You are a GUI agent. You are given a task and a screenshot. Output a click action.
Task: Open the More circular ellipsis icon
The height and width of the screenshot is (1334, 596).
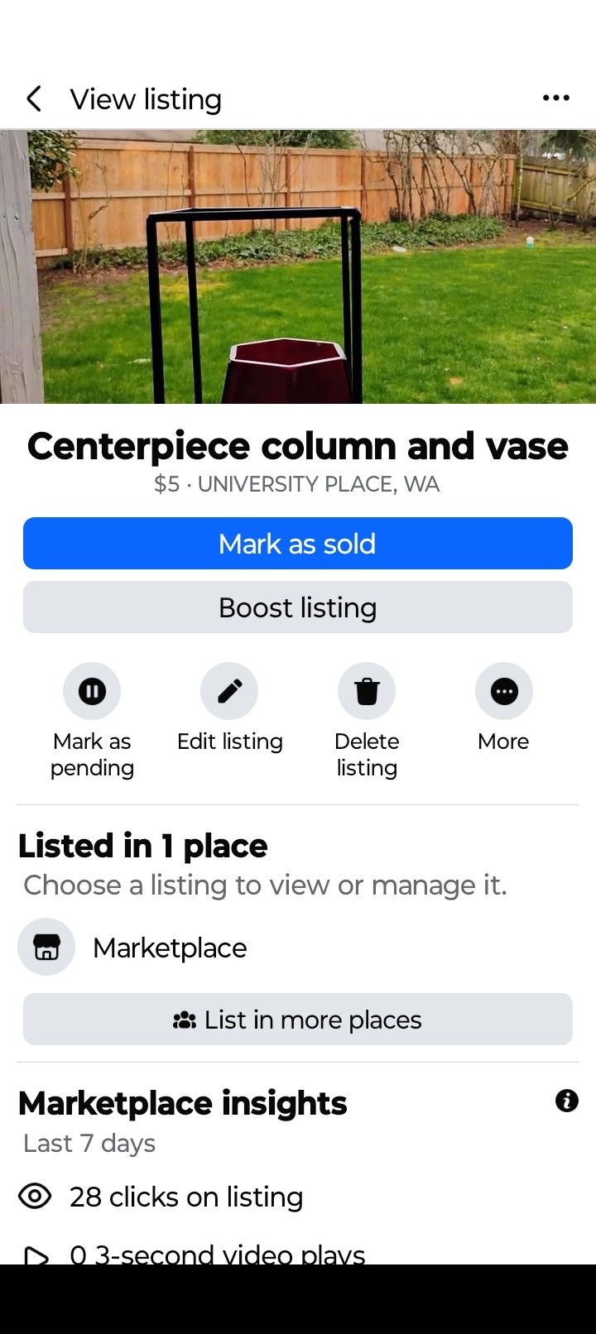(x=504, y=691)
